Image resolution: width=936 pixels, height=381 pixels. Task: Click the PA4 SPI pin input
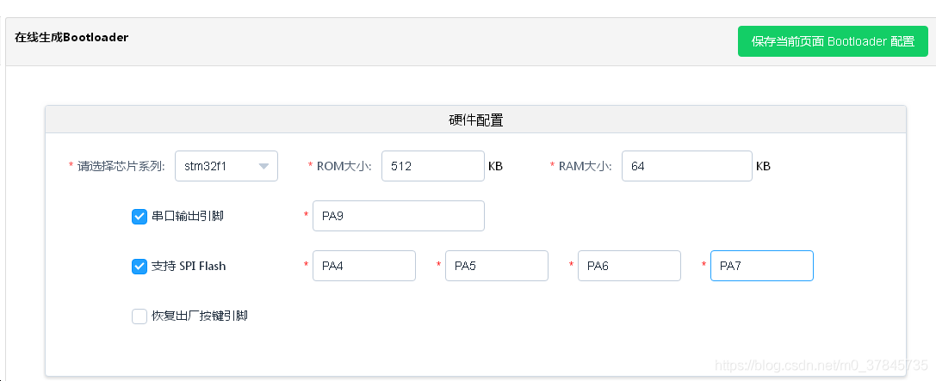click(x=363, y=267)
